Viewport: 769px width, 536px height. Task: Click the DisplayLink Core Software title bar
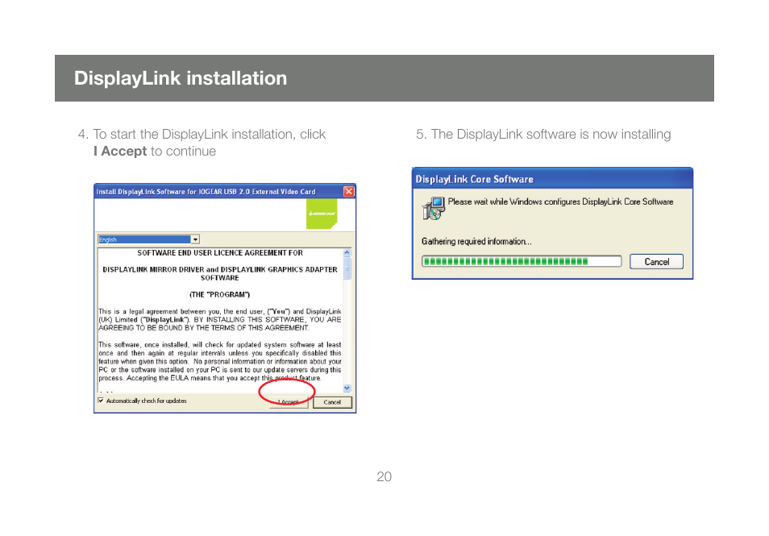552,179
